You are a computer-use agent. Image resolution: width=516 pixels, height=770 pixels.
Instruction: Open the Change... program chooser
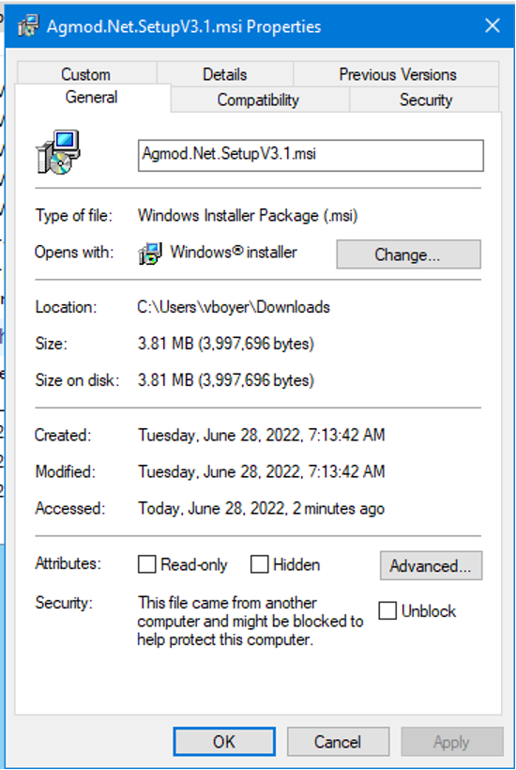point(408,254)
